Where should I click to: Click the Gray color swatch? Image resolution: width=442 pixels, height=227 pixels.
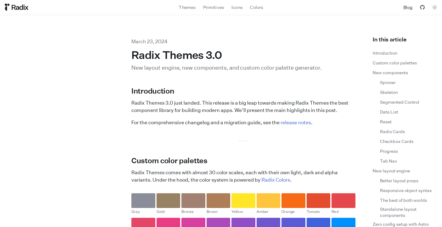point(143,201)
